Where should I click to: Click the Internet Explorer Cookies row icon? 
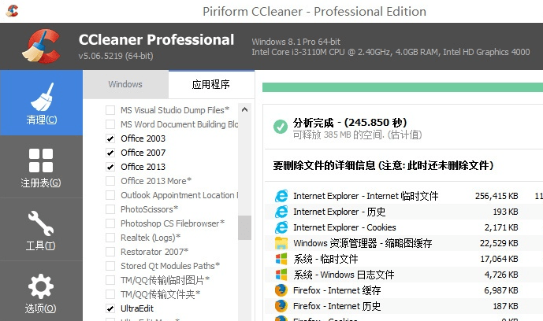tap(281, 227)
